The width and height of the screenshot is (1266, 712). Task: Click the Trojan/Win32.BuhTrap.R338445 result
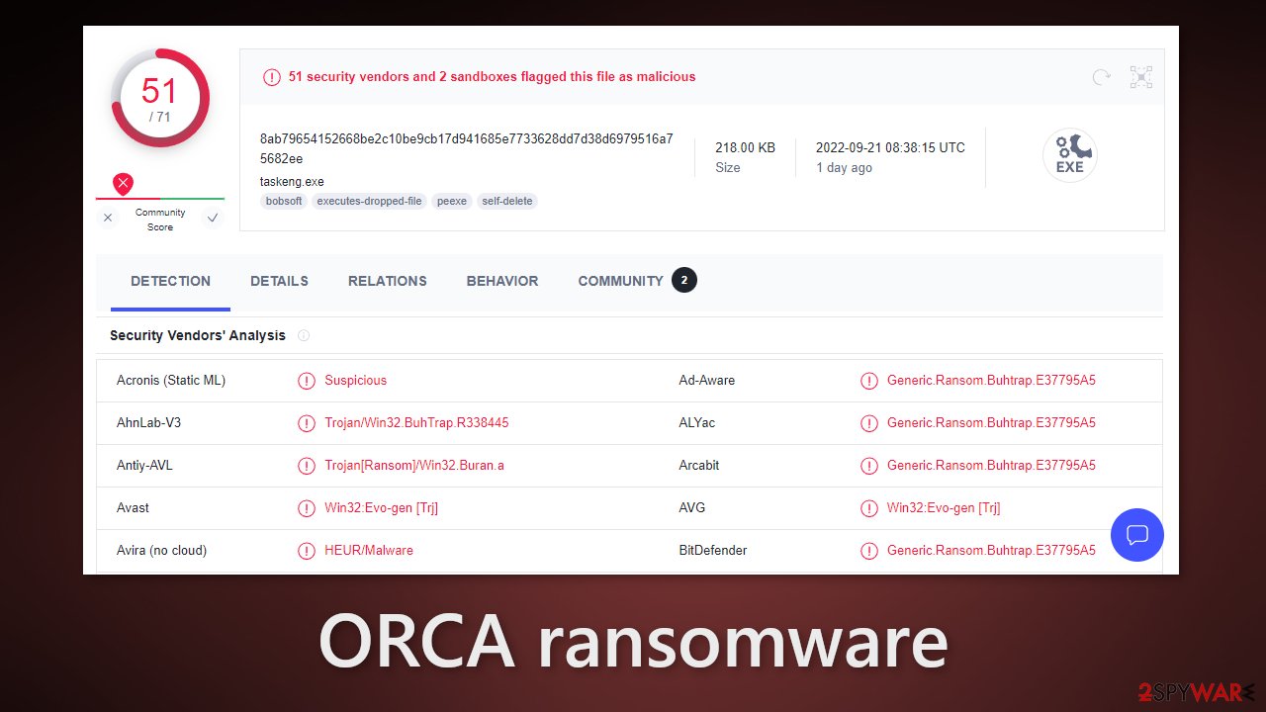(416, 422)
